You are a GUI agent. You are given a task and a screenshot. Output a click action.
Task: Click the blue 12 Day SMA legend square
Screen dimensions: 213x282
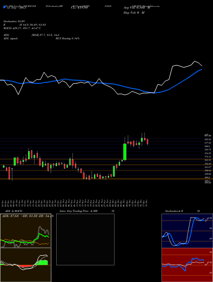point(4,7)
